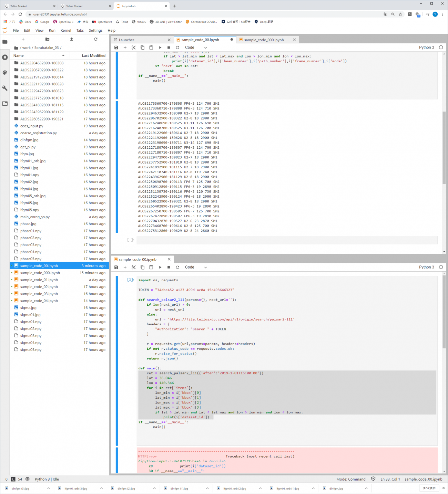Run the selected cell in top notebook
This screenshot has width=448, height=494.
160,48
